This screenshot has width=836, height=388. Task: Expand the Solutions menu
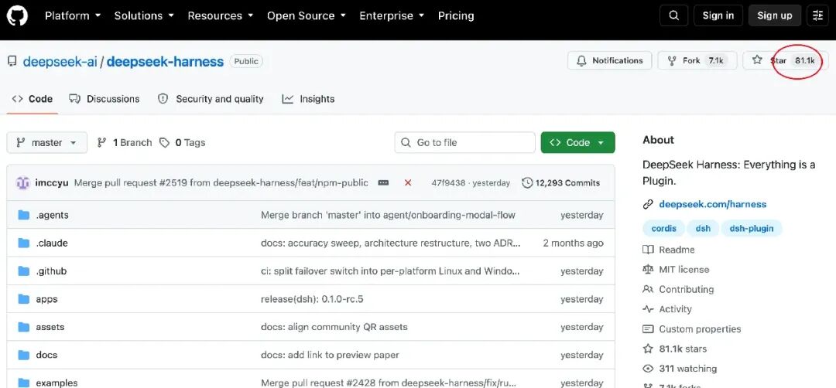(144, 15)
